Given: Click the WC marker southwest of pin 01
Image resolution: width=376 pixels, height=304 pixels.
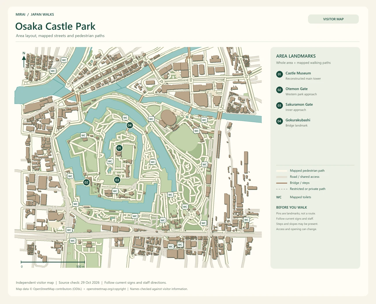Looking at the screenshot, I should coord(110,161).
